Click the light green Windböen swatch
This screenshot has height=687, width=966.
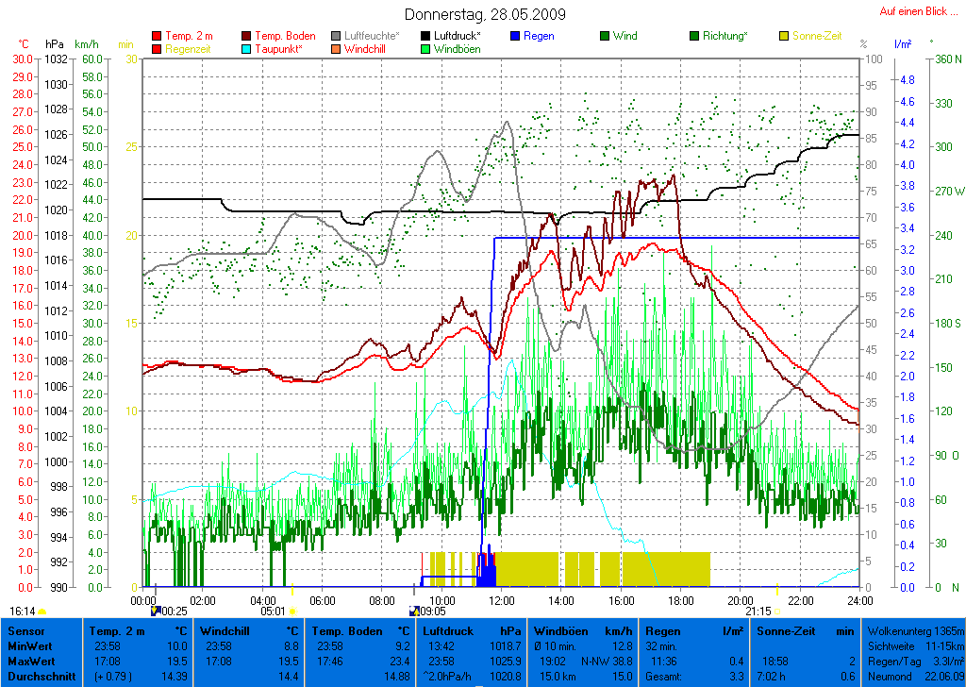click(427, 48)
